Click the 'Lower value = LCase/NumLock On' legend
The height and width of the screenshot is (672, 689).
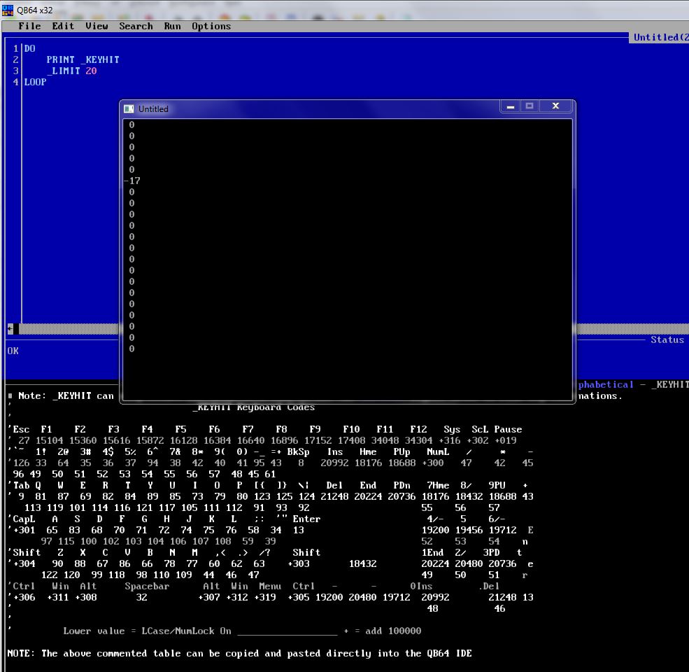pyautogui.click(x=147, y=631)
